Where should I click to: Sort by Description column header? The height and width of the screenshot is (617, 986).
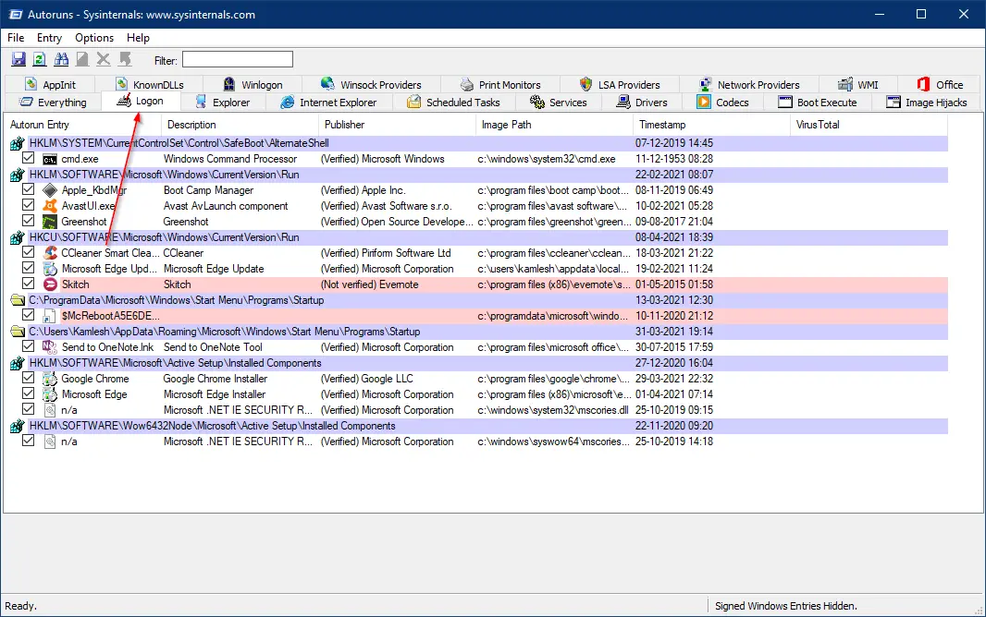point(240,125)
